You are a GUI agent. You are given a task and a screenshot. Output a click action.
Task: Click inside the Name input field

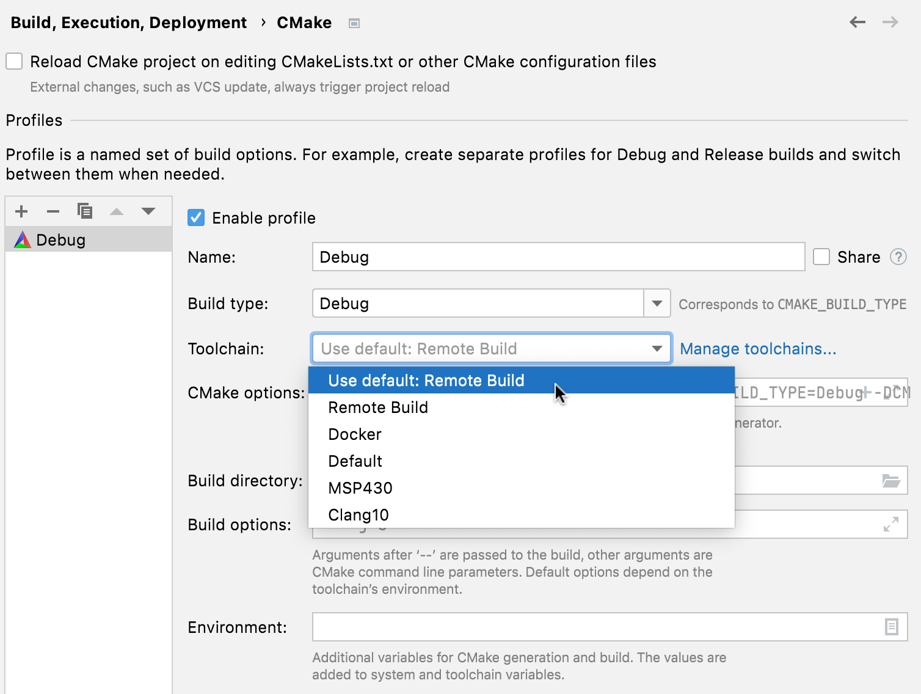pos(558,257)
